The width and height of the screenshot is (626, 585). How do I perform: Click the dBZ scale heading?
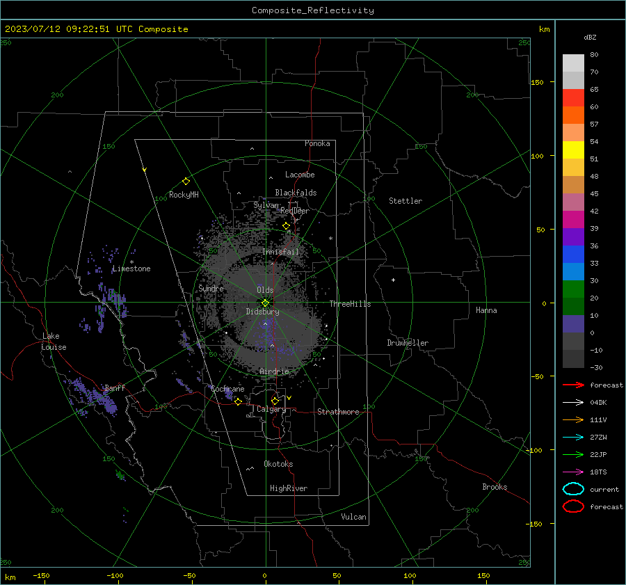590,37
